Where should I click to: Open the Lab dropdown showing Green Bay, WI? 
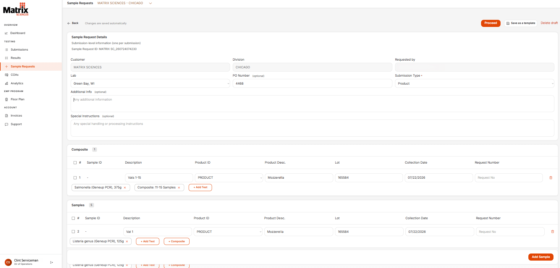pos(150,83)
